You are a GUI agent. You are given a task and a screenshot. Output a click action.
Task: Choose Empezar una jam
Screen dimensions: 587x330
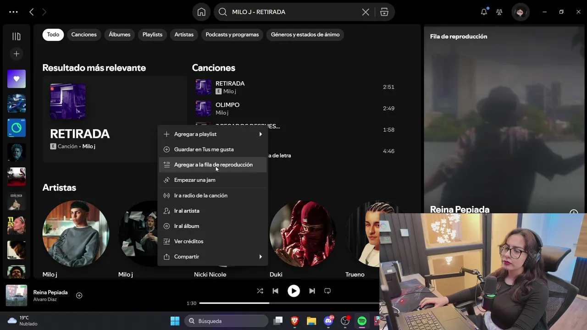click(x=213, y=180)
